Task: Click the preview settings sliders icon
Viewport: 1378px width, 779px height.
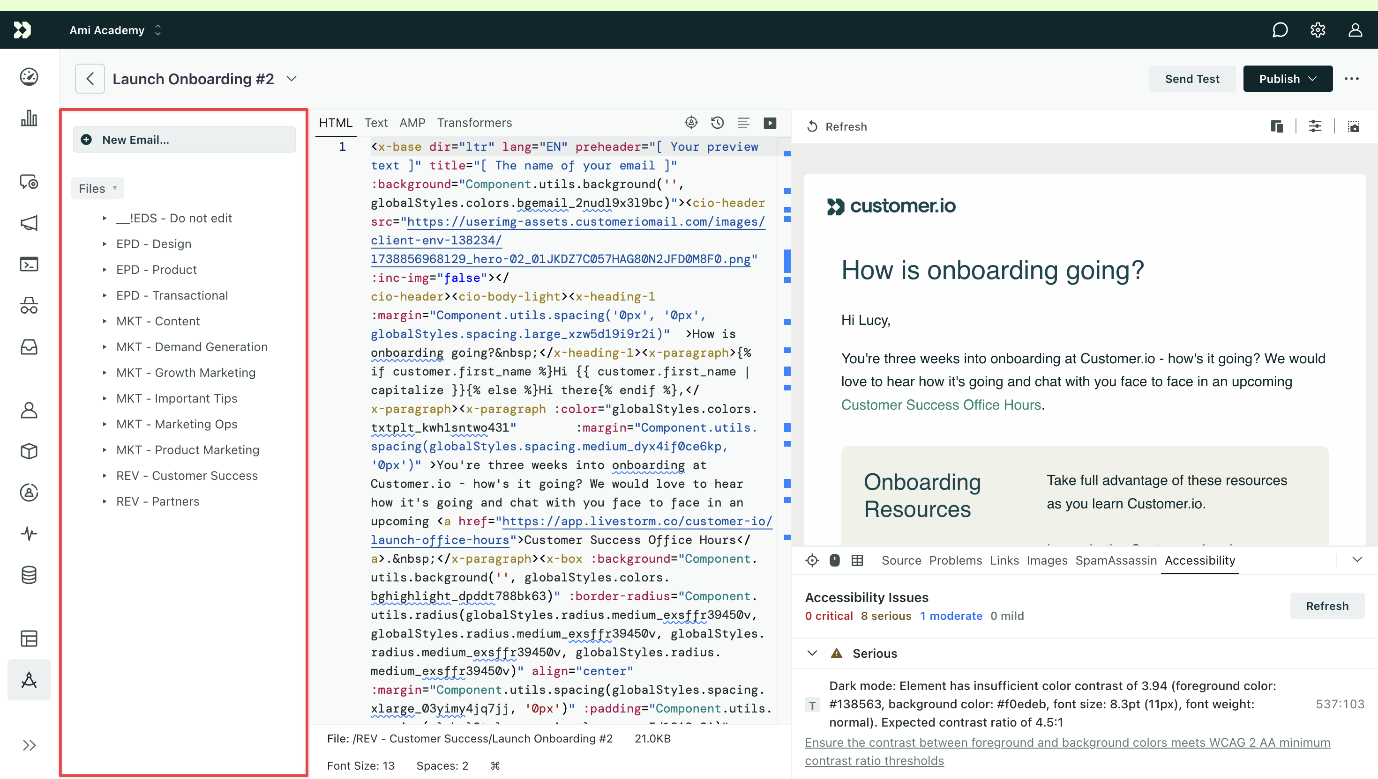Action: pyautogui.click(x=1315, y=126)
